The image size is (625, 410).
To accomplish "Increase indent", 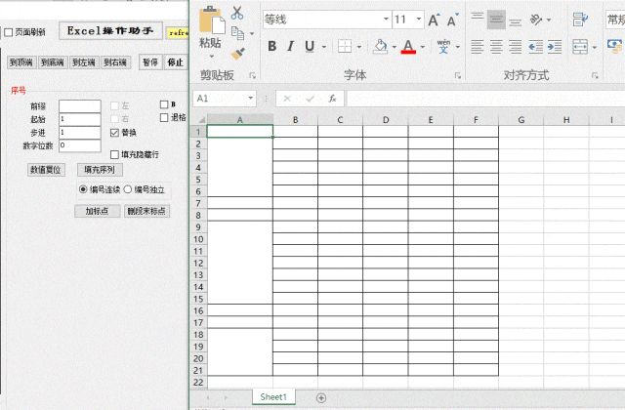I will [555, 47].
